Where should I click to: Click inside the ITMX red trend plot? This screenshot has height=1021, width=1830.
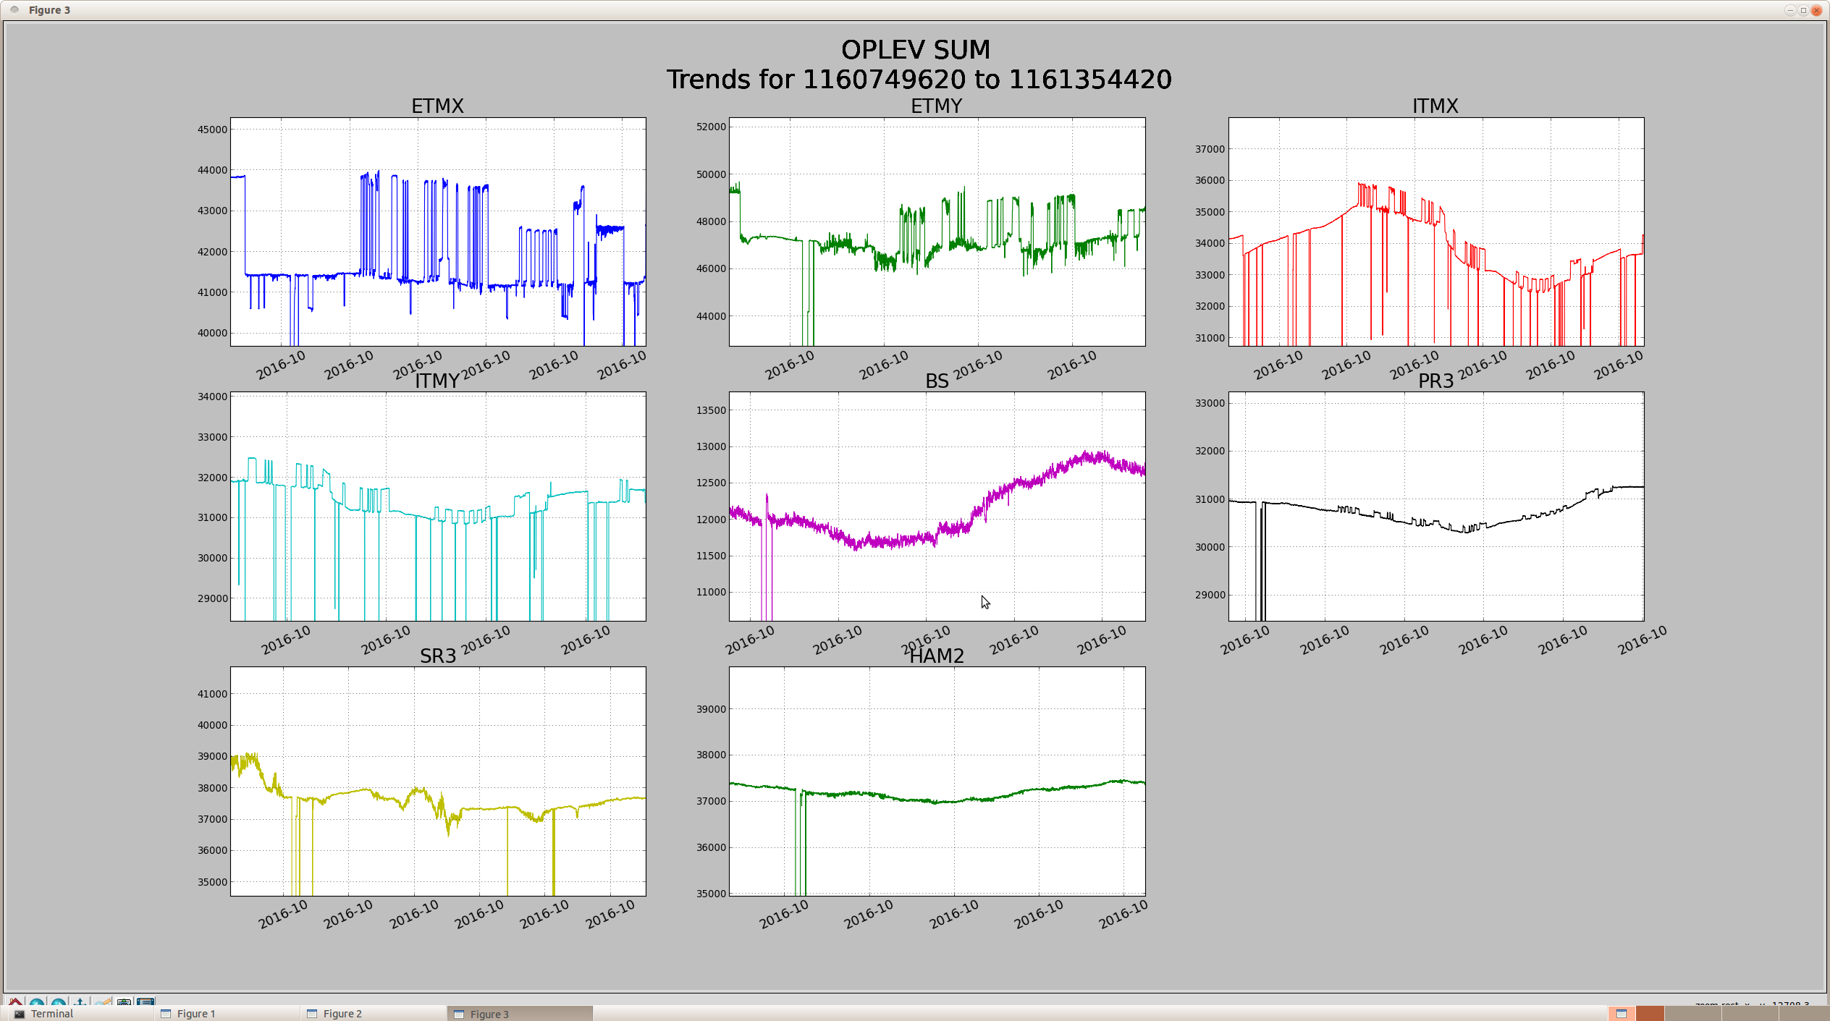(1435, 232)
